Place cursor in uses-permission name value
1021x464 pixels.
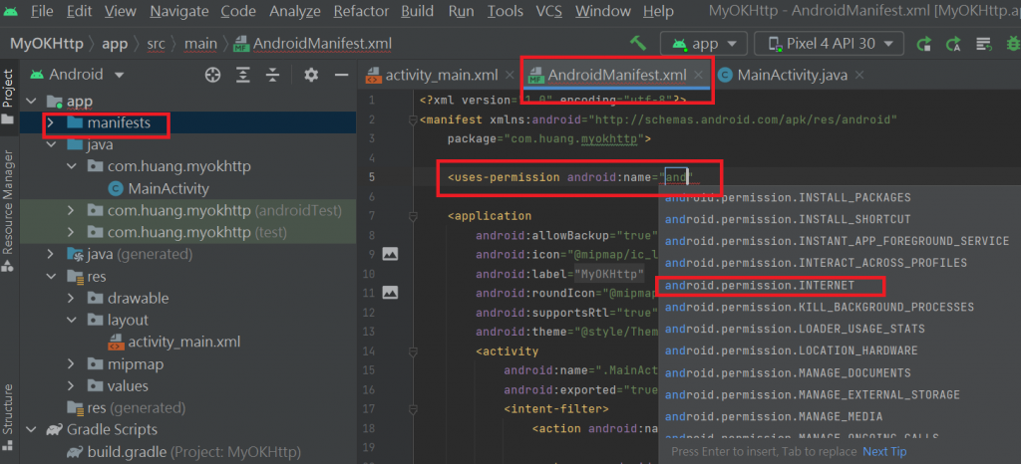(677, 177)
